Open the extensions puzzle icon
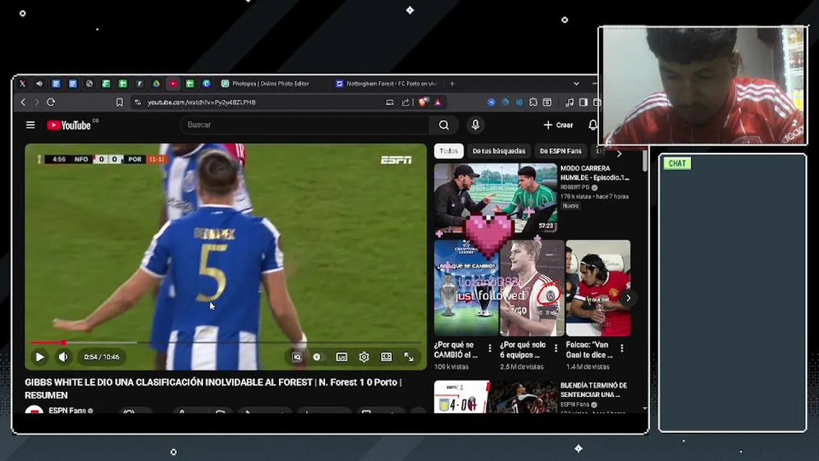 click(533, 102)
